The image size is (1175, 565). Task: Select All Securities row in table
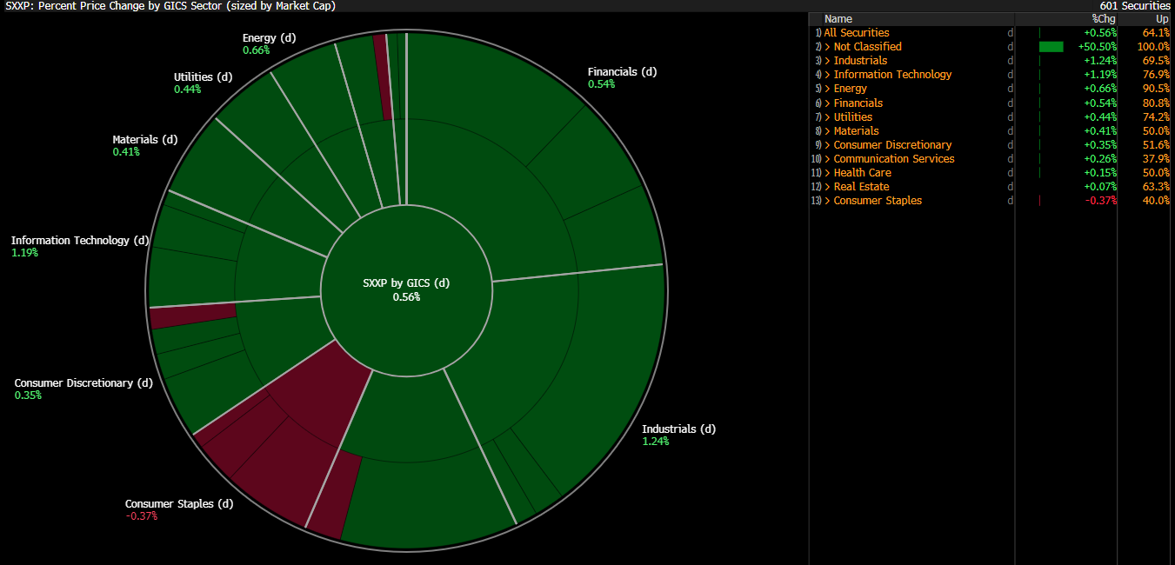tap(857, 33)
